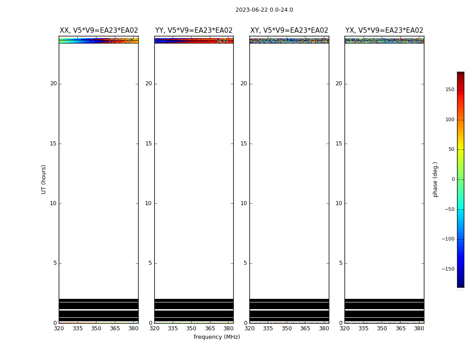Click the YX panel's noisy phase data band
Image resolution: width=471 pixels, height=359 pixels.
tap(384, 40)
